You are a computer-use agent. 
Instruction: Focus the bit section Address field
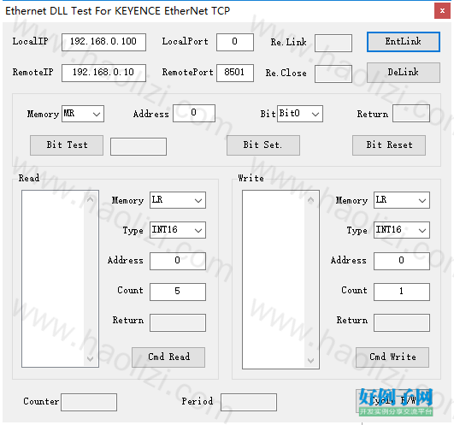(194, 113)
